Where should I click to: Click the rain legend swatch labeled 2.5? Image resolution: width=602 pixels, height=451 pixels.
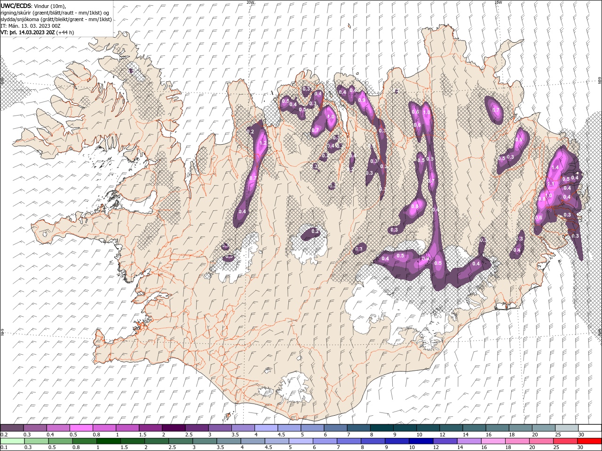pos(180,441)
